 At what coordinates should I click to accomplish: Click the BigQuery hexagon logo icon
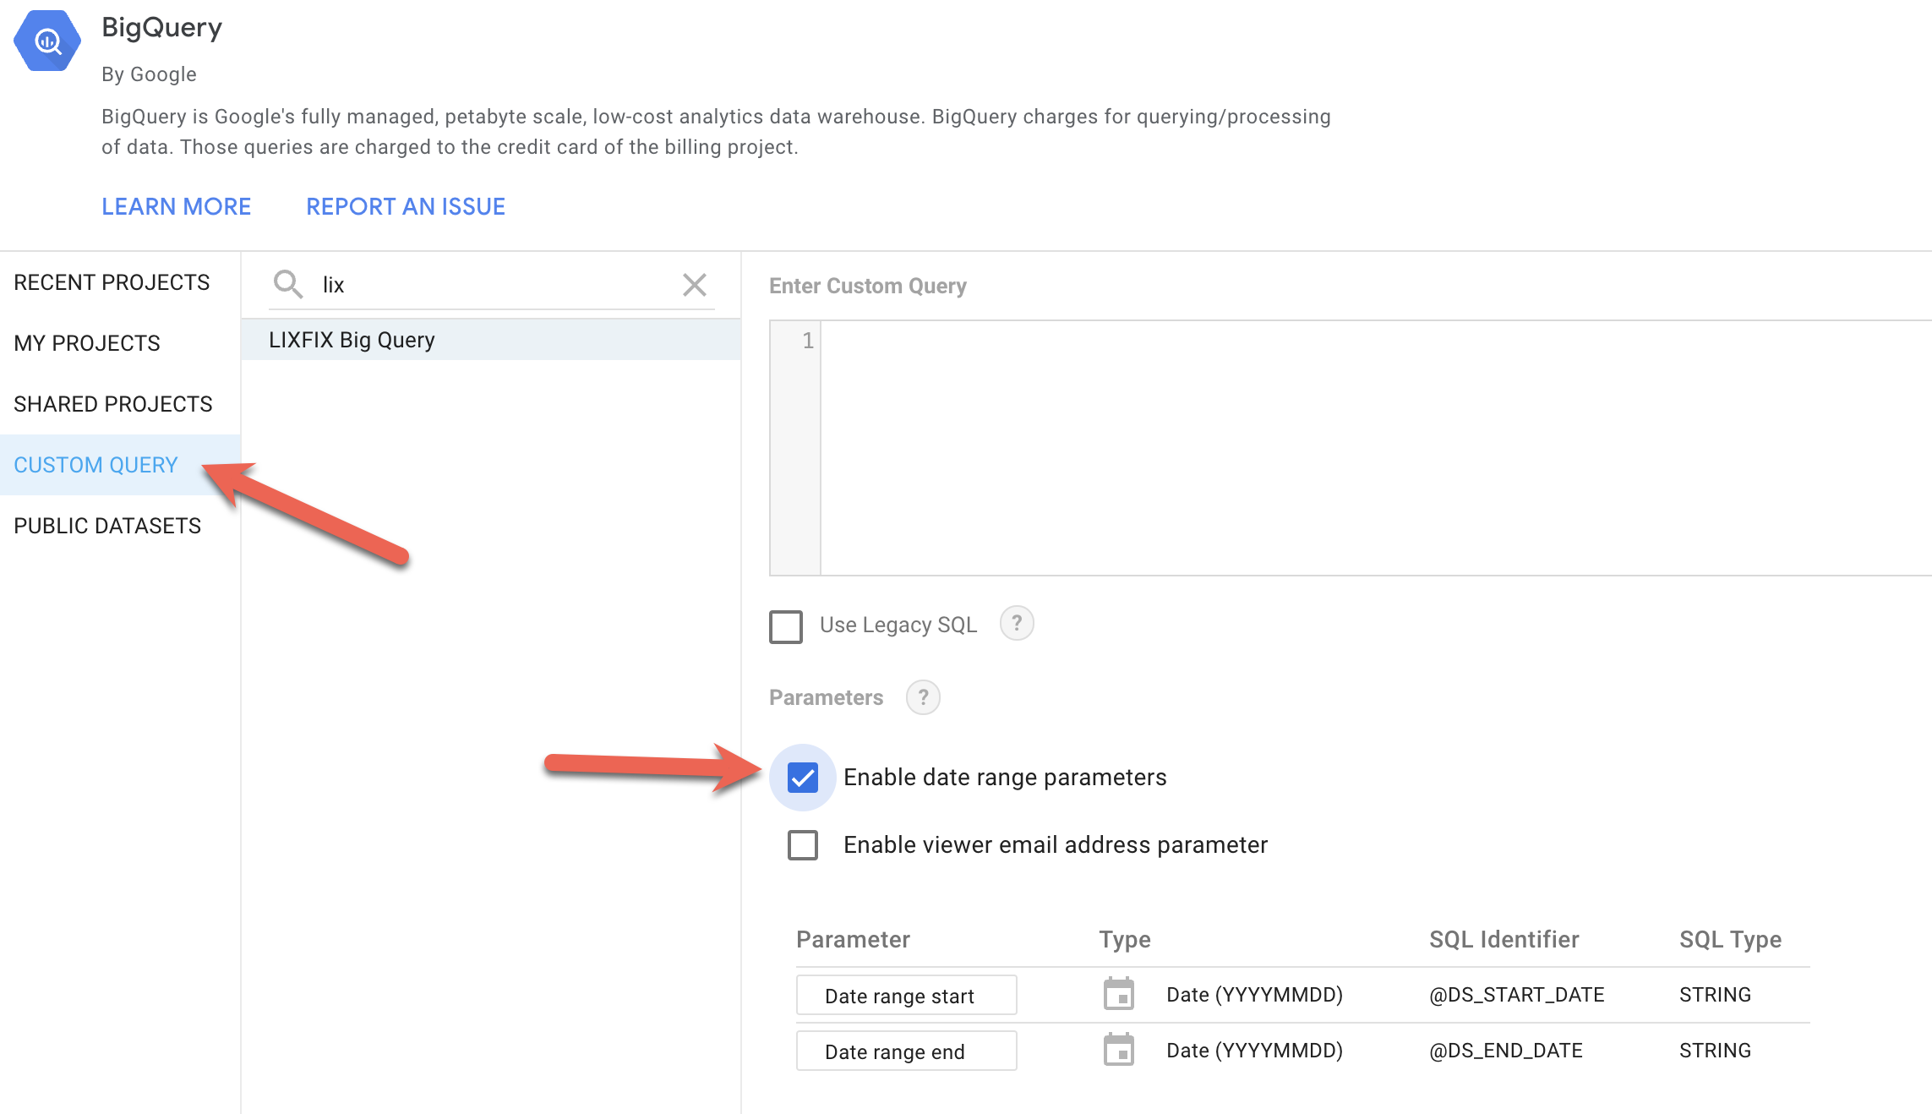click(47, 41)
